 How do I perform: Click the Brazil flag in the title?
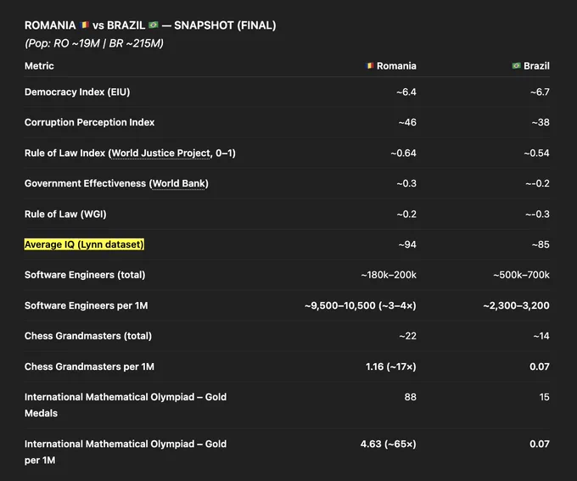pyautogui.click(x=154, y=25)
